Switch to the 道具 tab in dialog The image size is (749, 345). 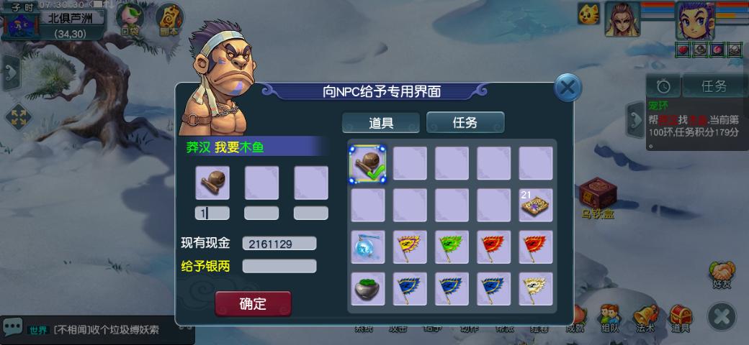tap(381, 122)
